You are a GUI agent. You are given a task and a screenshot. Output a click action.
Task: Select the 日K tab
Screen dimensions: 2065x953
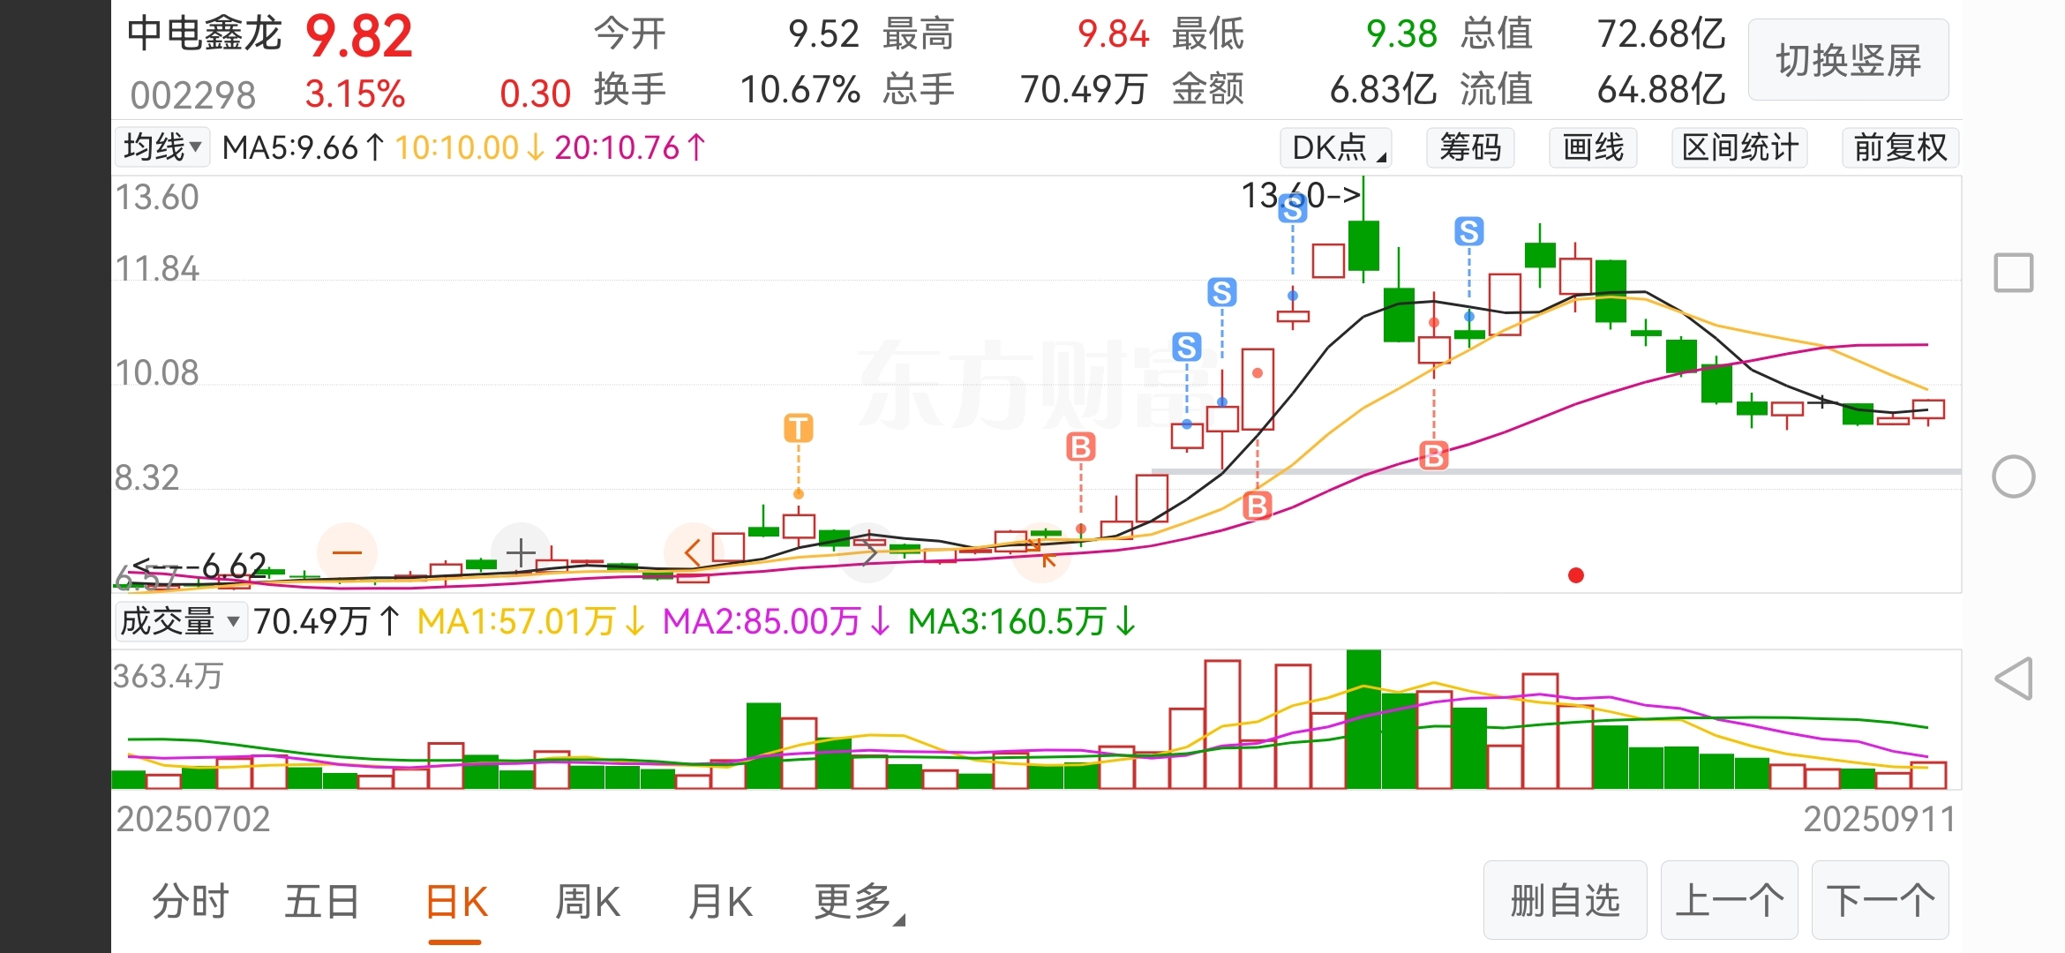455,902
